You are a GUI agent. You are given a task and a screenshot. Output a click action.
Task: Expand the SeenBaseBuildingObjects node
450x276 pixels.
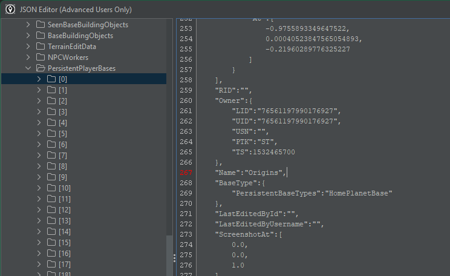pos(28,25)
